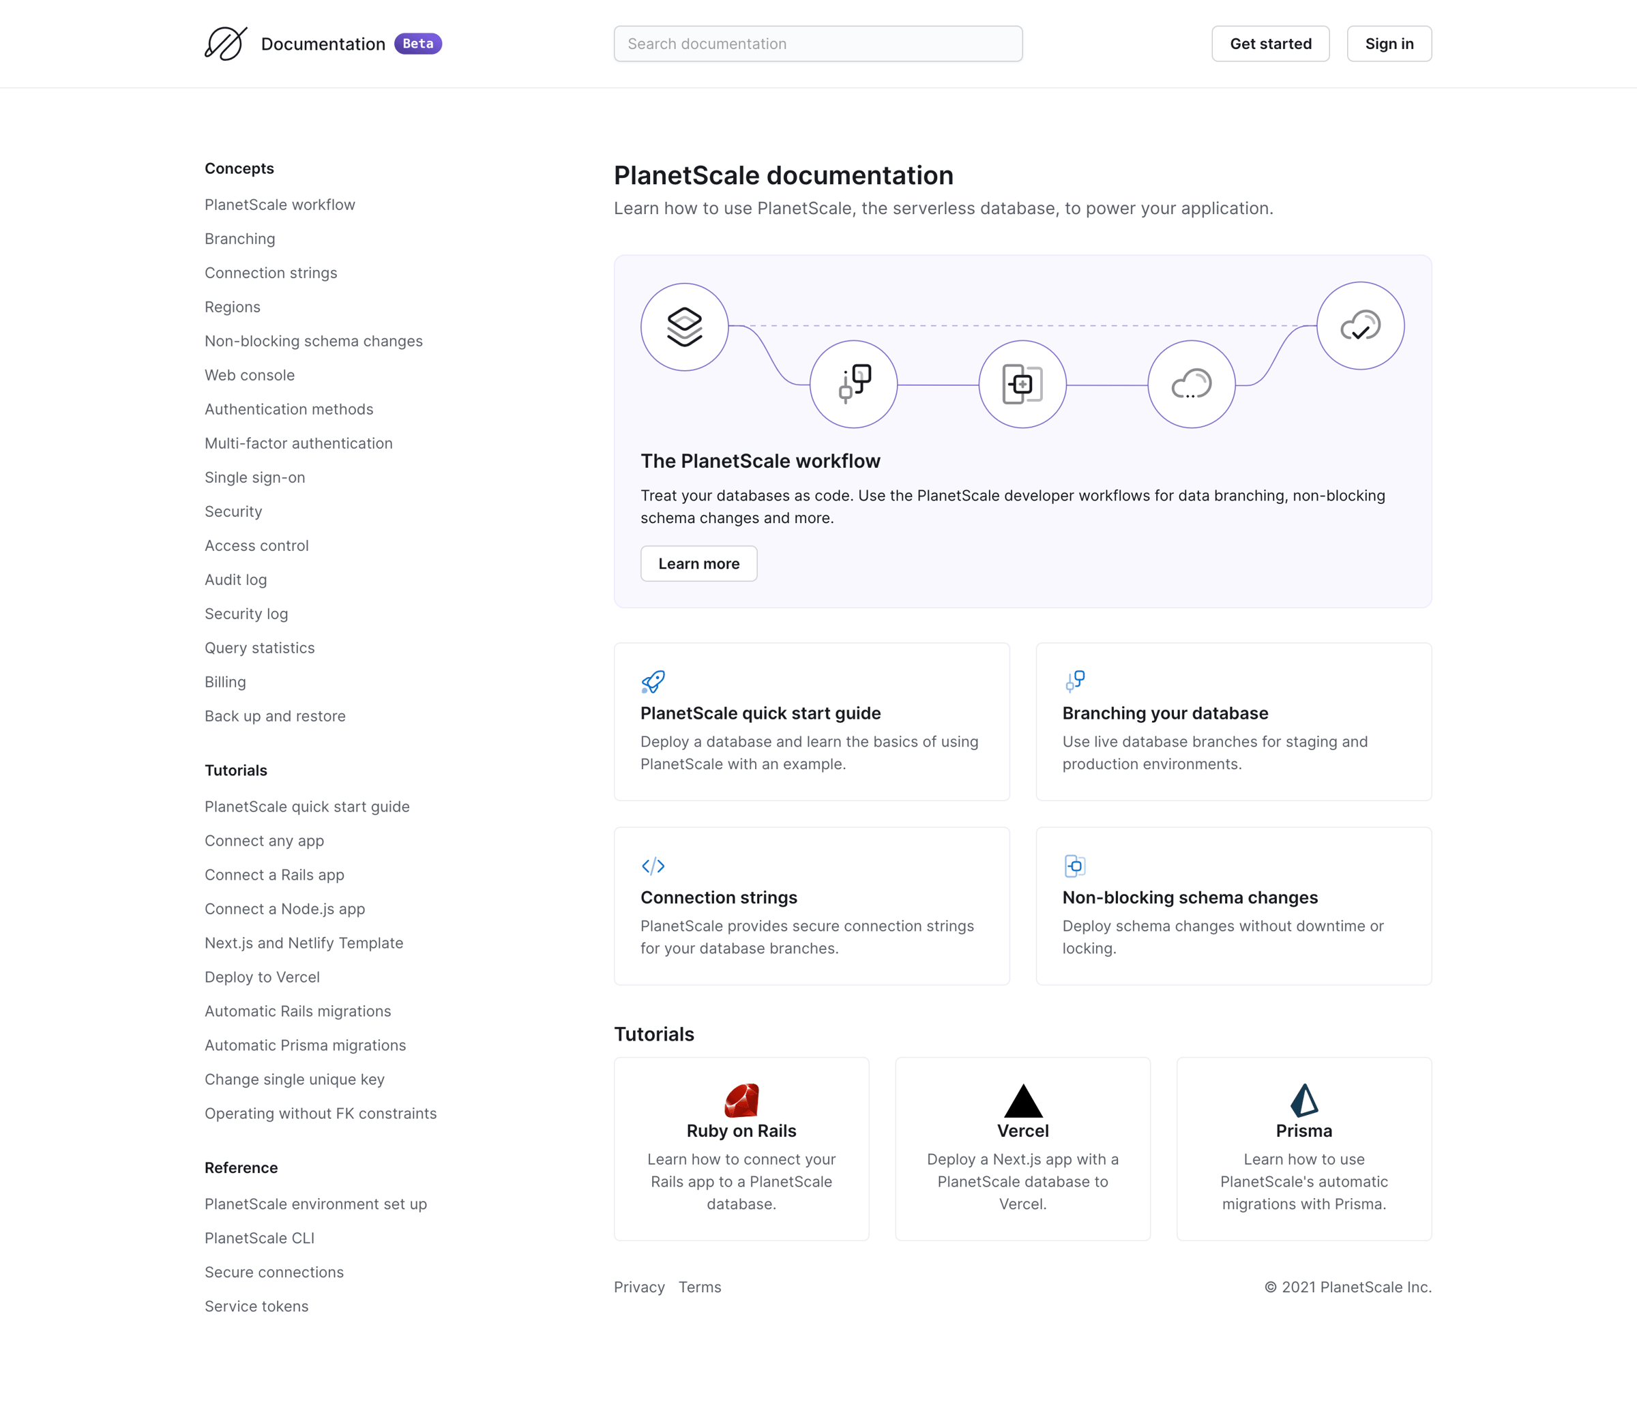
Task: Open the Non-blocking schema changes card title
Action: point(1190,897)
